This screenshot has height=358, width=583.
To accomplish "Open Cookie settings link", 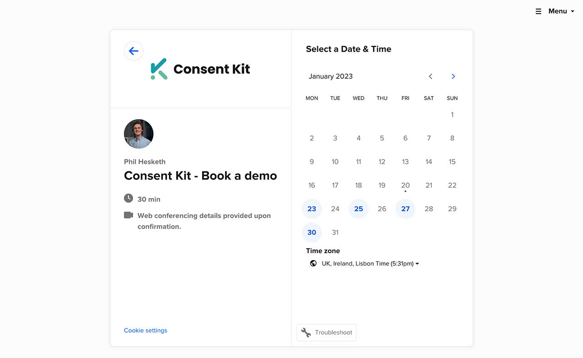I will coord(145,330).
